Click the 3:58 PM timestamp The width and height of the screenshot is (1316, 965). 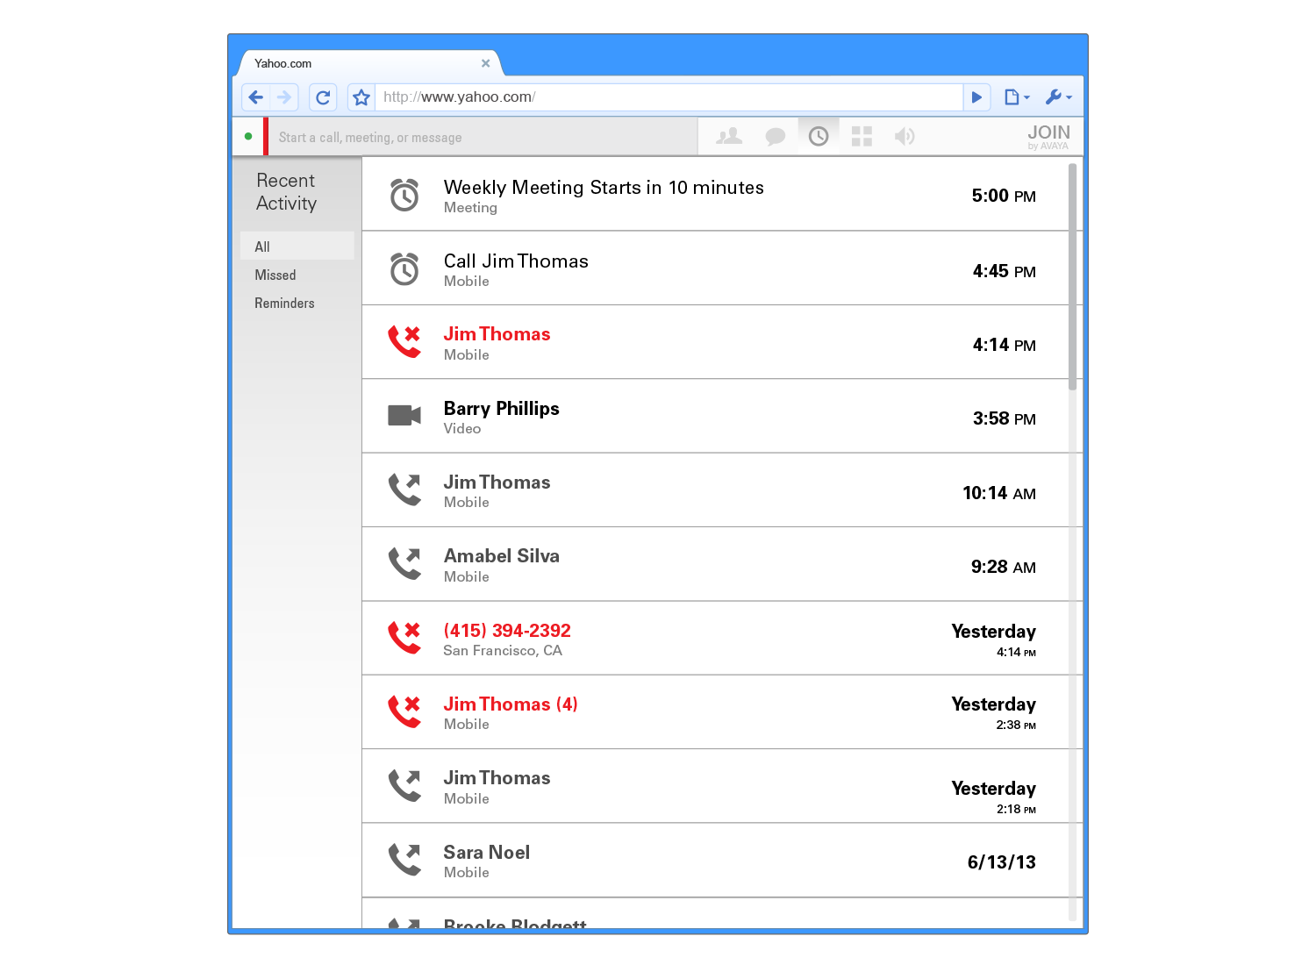point(1005,418)
